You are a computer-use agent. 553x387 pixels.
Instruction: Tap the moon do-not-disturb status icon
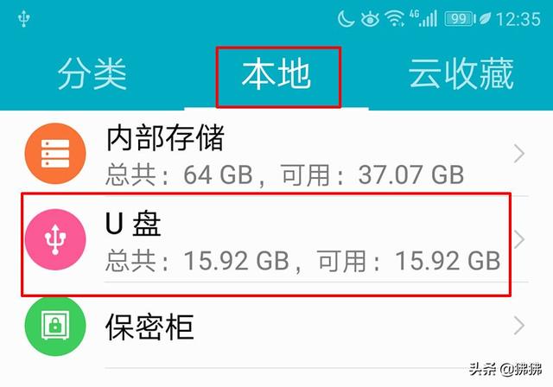346,18
